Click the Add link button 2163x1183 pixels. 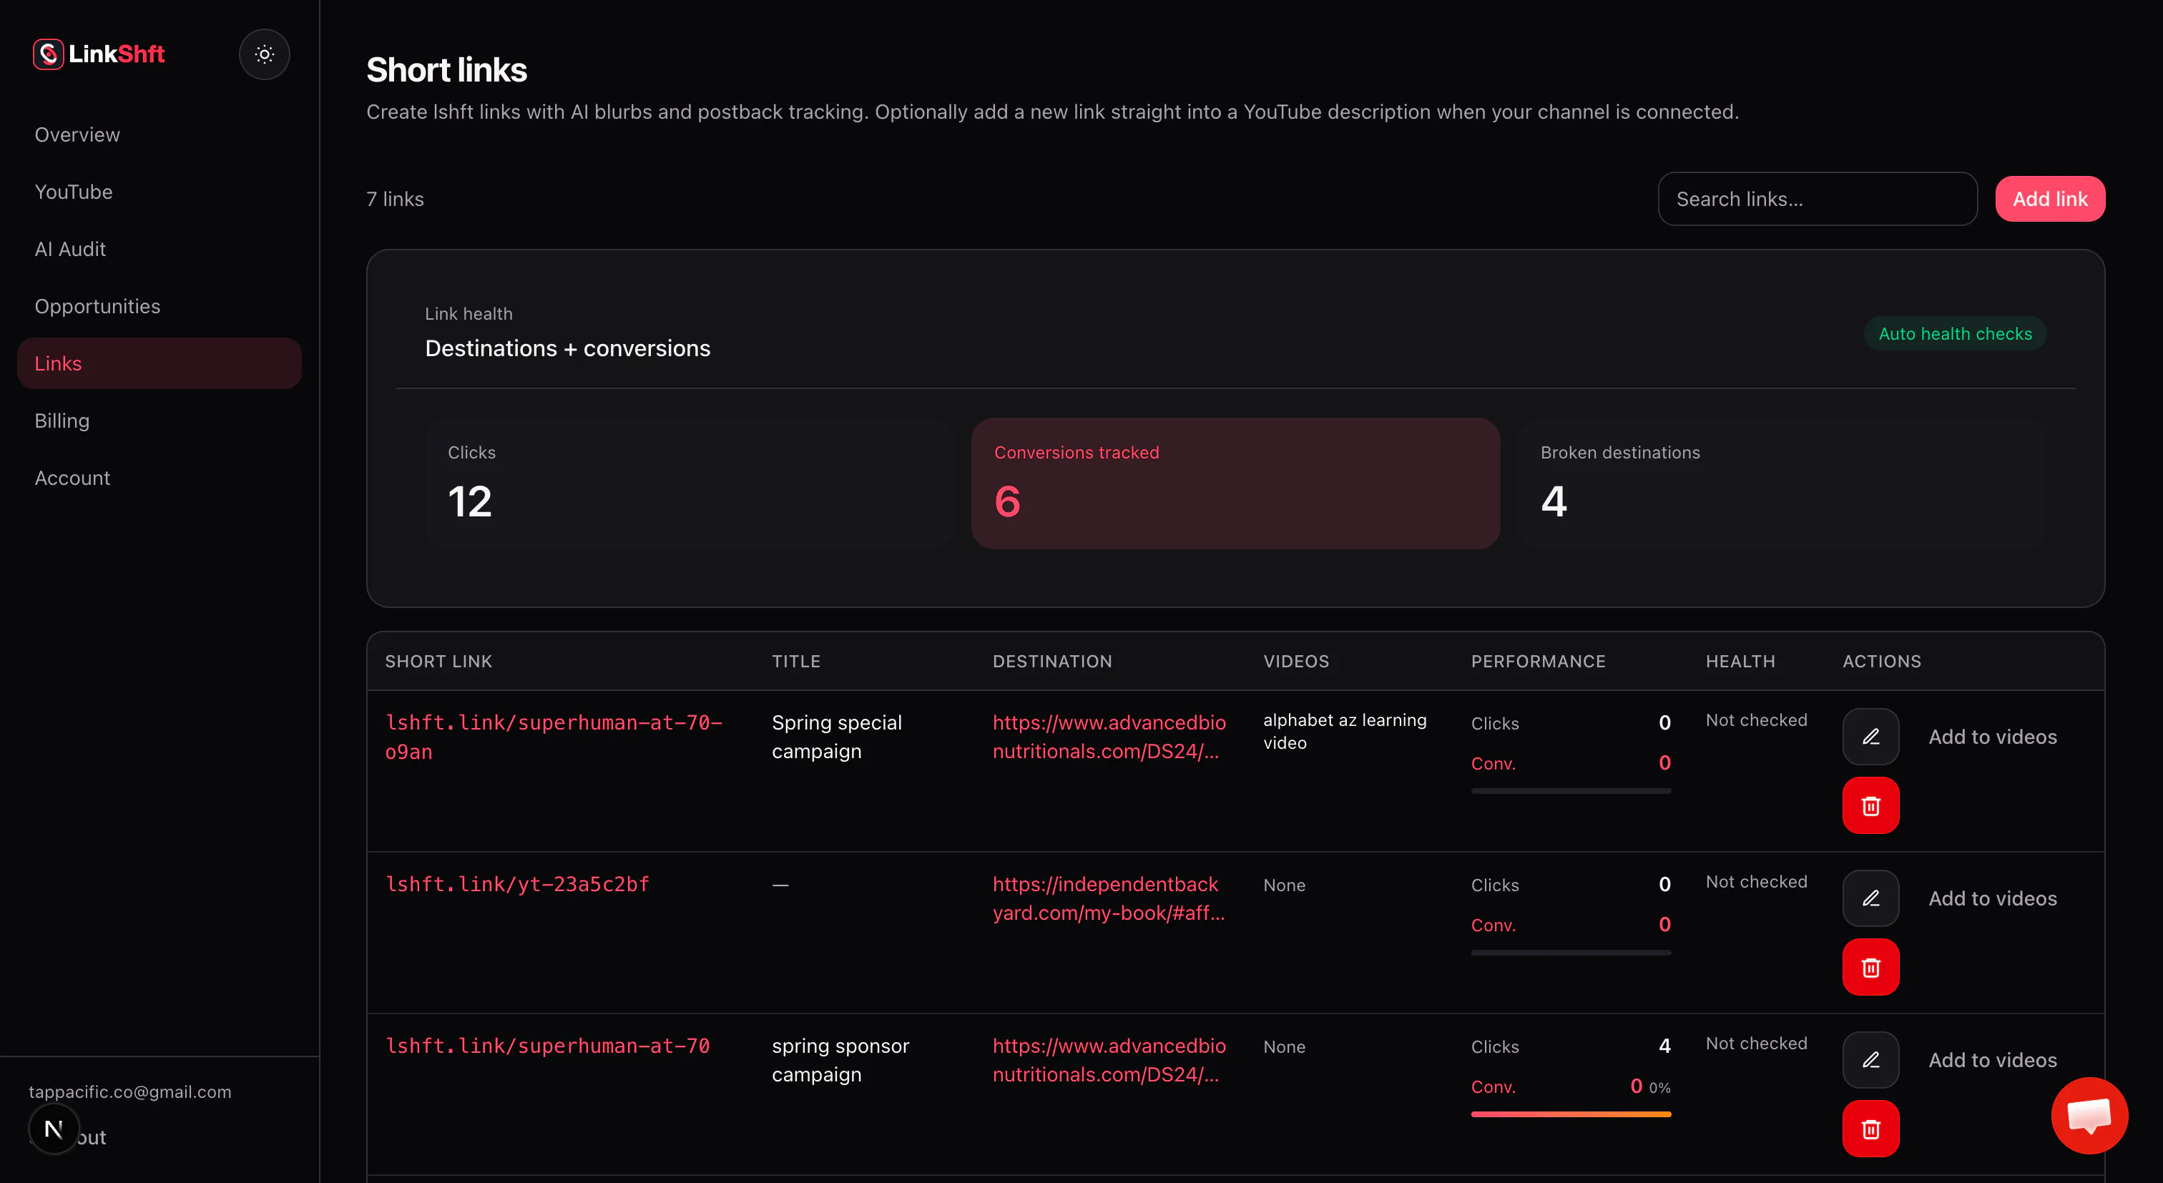point(2050,199)
